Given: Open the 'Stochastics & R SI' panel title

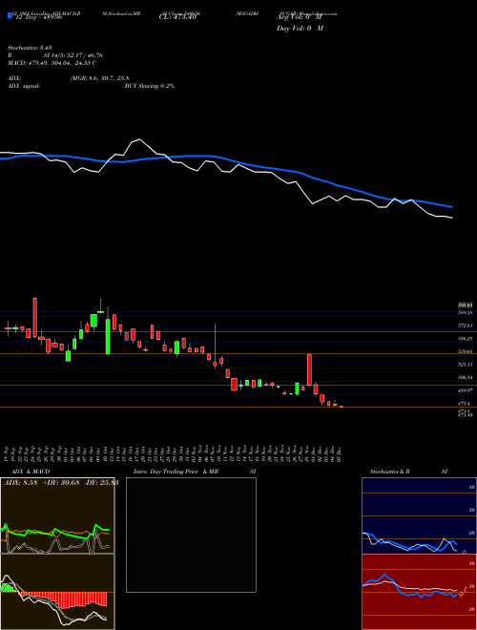Looking at the screenshot, I should (x=408, y=472).
